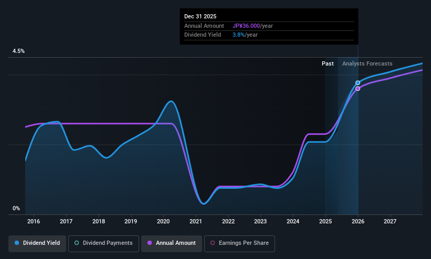Click the Past region label
Image resolution: width=431 pixels, height=259 pixels.
coord(328,63)
